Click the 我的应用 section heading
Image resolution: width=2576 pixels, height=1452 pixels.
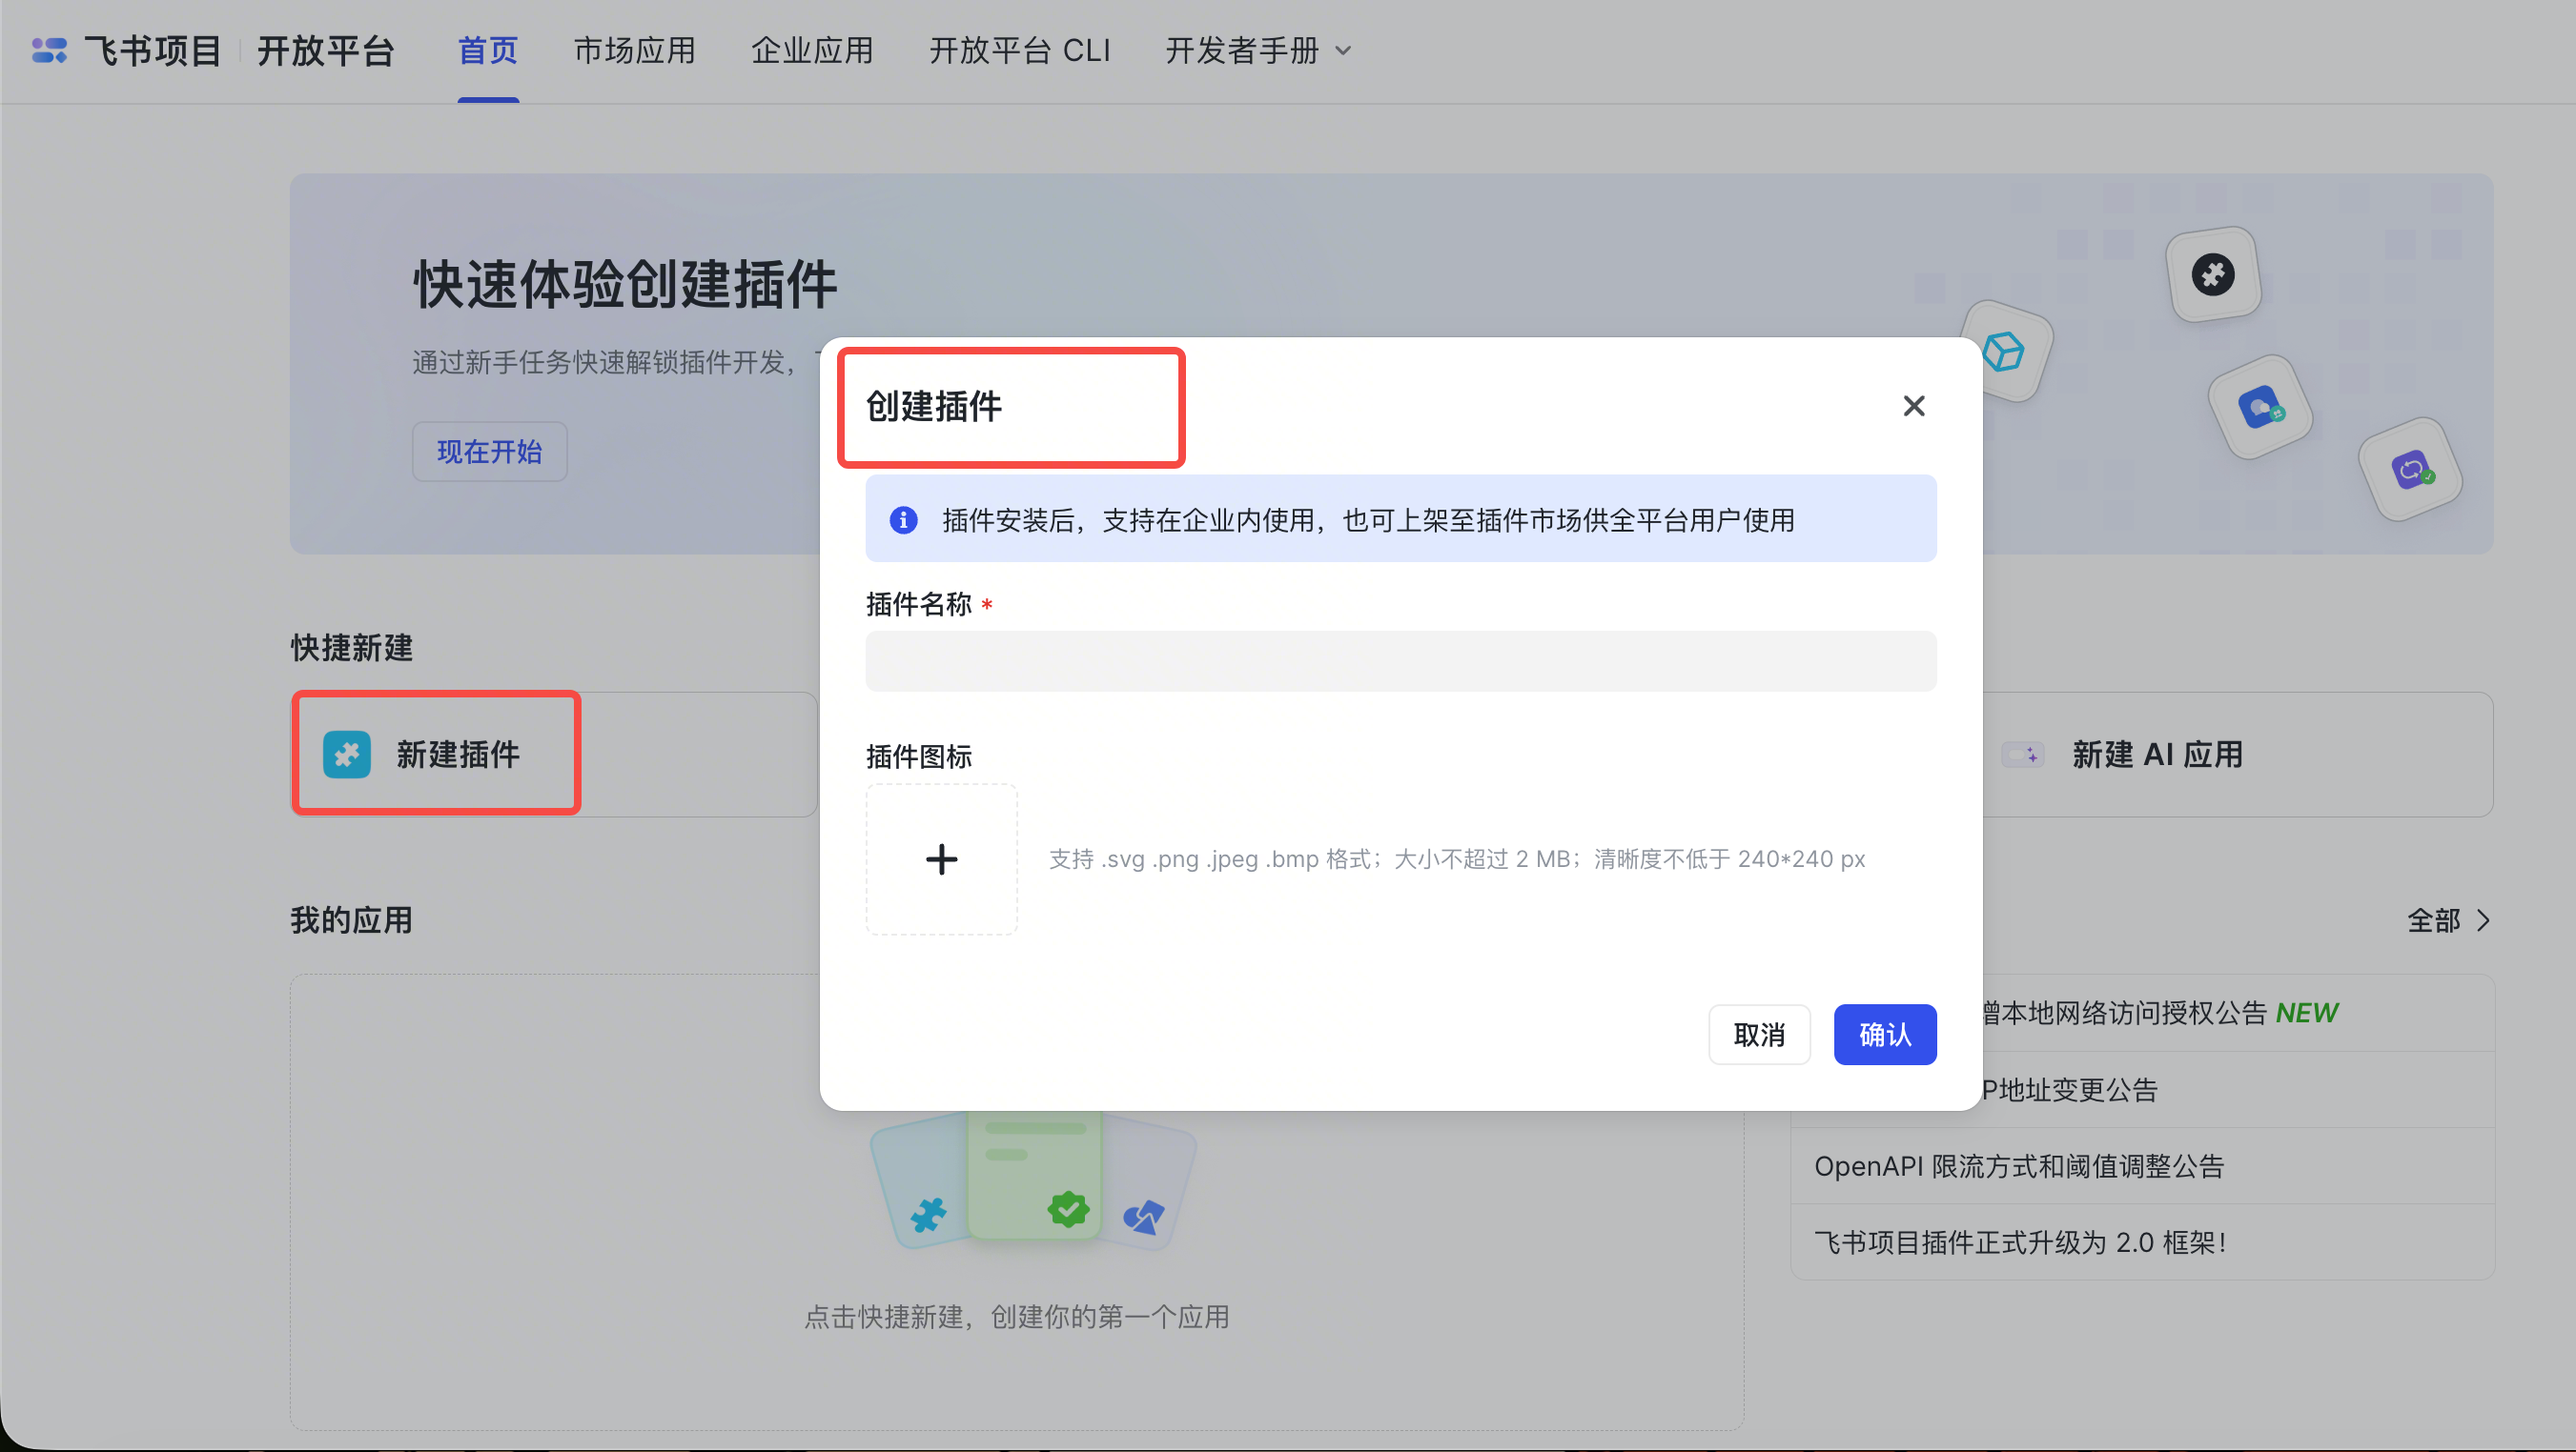point(351,919)
